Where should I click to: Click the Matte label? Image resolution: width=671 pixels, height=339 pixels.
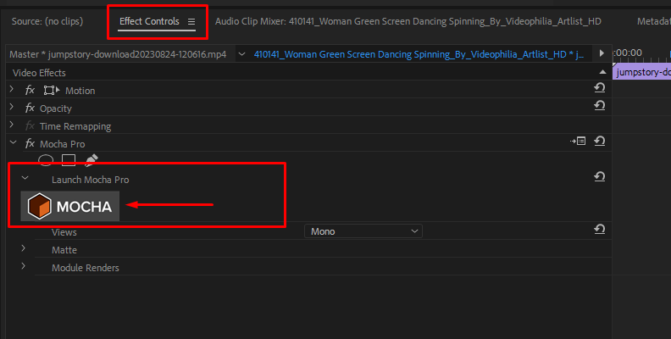pyautogui.click(x=64, y=250)
